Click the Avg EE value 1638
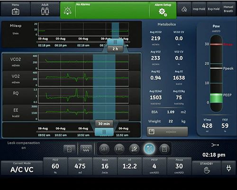The width and height of the screenshot is (237, 190). coord(179,78)
